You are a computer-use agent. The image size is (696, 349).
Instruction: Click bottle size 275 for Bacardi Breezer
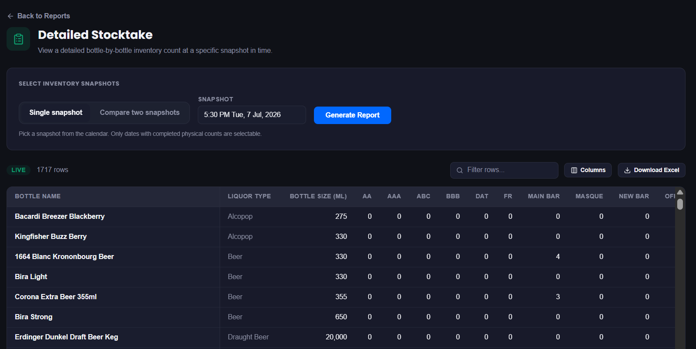(x=341, y=217)
